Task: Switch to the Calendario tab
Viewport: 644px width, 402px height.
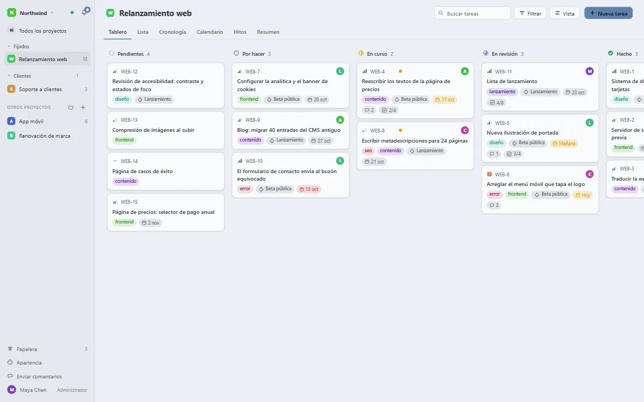Action: point(210,32)
